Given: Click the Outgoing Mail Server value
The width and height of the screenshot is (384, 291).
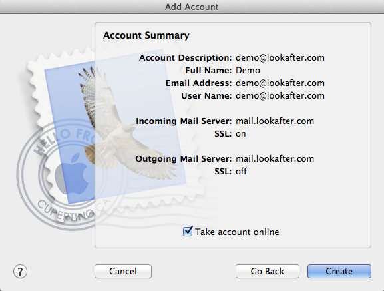Looking at the screenshot, I should pyautogui.click(x=275, y=159).
